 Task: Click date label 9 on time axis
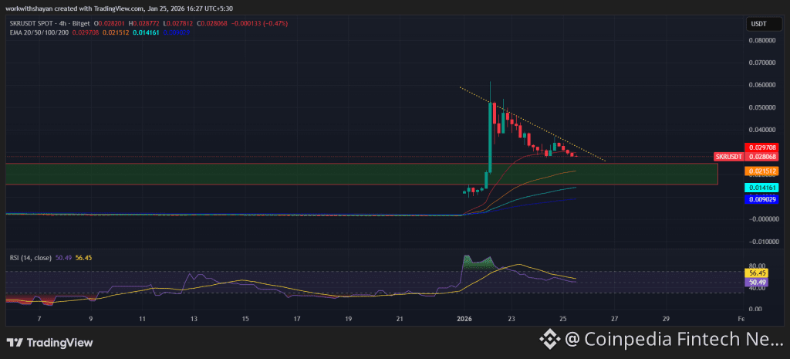tap(90, 319)
